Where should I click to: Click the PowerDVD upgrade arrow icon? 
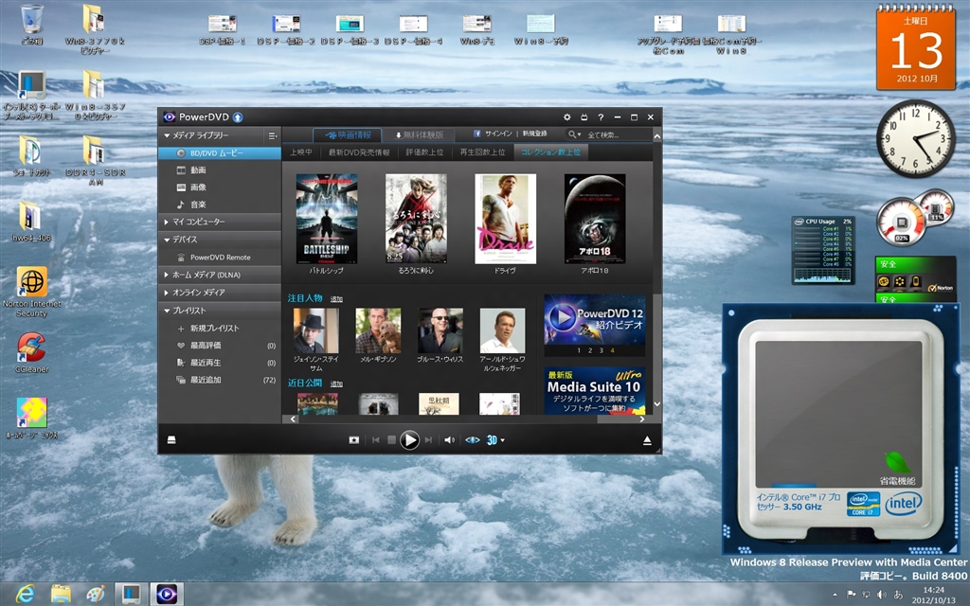pos(238,116)
